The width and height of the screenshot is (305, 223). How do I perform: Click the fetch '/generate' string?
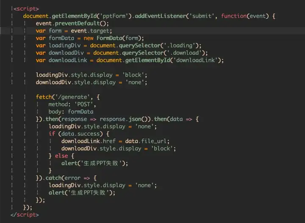tap(72, 97)
